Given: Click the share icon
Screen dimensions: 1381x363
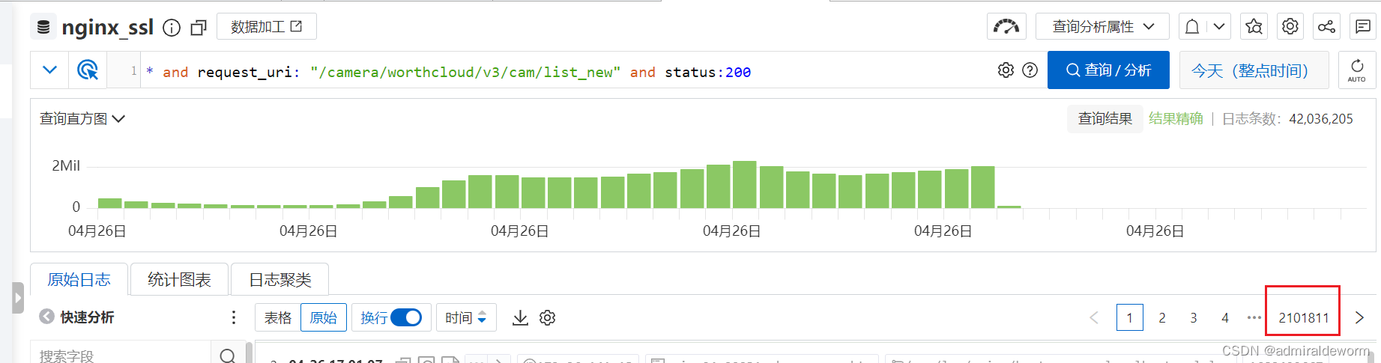Looking at the screenshot, I should [1326, 27].
